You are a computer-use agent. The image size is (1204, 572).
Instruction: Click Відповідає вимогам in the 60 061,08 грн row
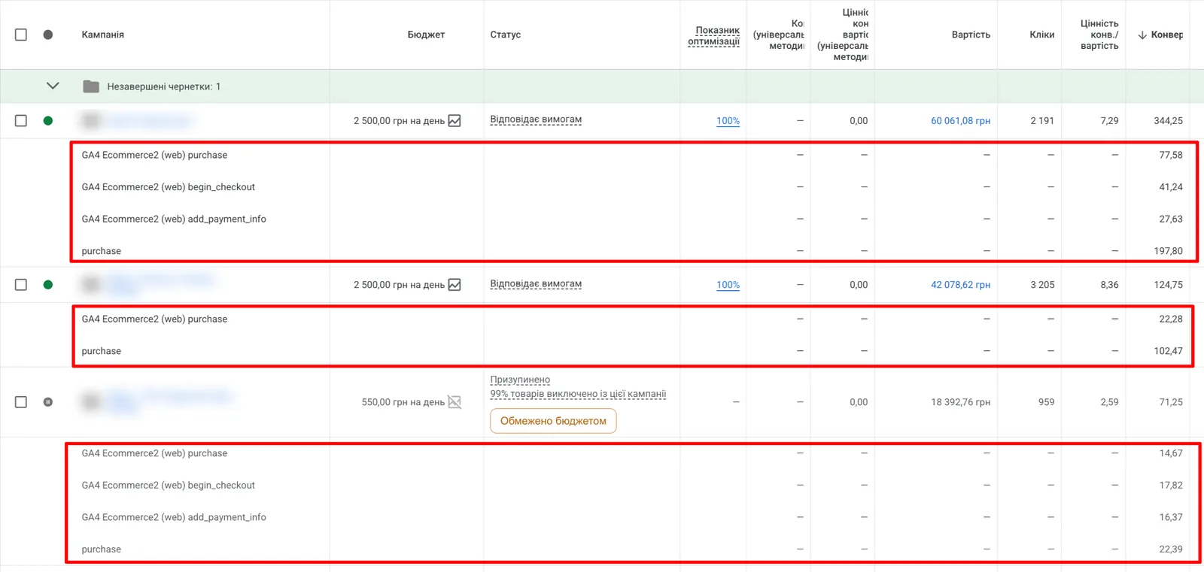tap(536, 120)
